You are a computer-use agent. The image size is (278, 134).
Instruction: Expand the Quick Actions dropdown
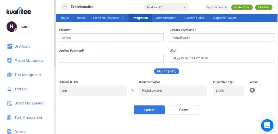(x=217, y=7)
